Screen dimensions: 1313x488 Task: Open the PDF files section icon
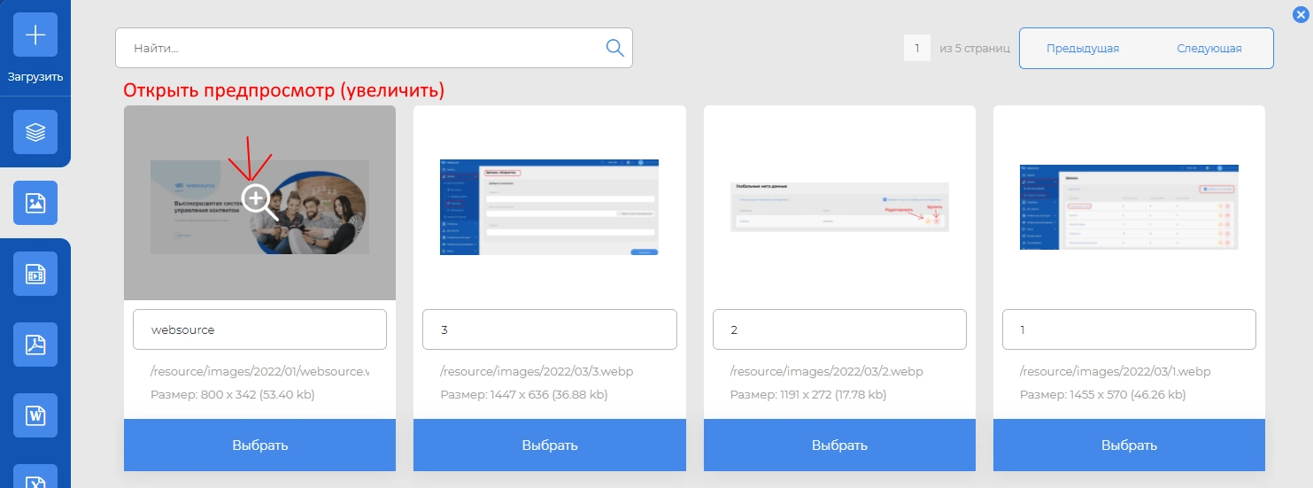click(35, 345)
